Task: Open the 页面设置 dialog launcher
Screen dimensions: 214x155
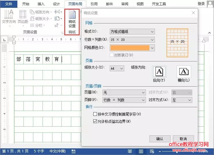Action: [62, 33]
